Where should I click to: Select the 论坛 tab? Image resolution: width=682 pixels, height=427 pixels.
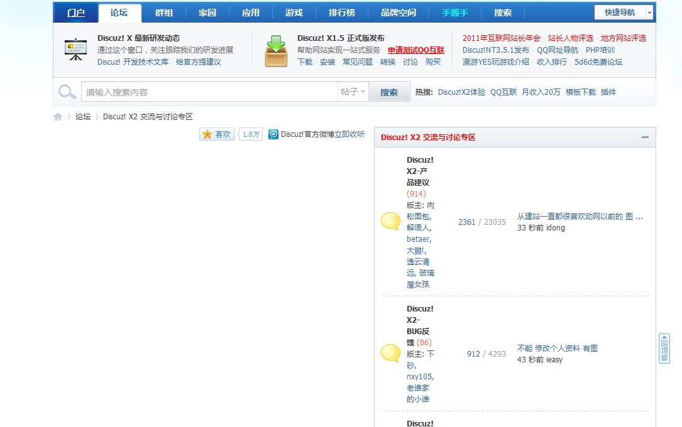tap(119, 13)
